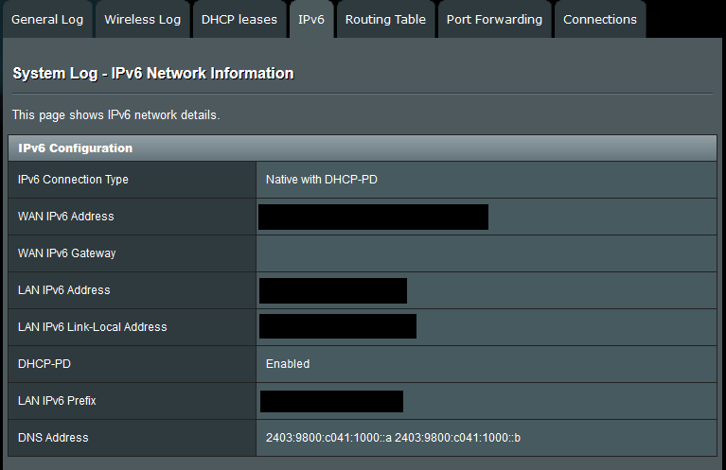Click the LAN IPv6 Address label
Viewport: 726px width, 470px height.
point(63,290)
